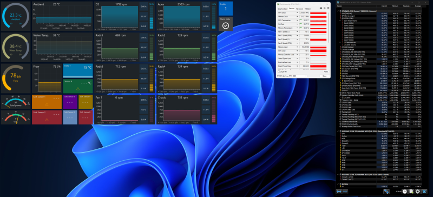Toggle Log to file checkbox in GPU-Z
This screenshot has width=433, height=197.
[x=279, y=71]
